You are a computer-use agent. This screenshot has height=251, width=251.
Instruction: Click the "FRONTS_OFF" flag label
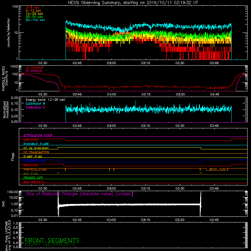pyautogui.click(x=33, y=178)
